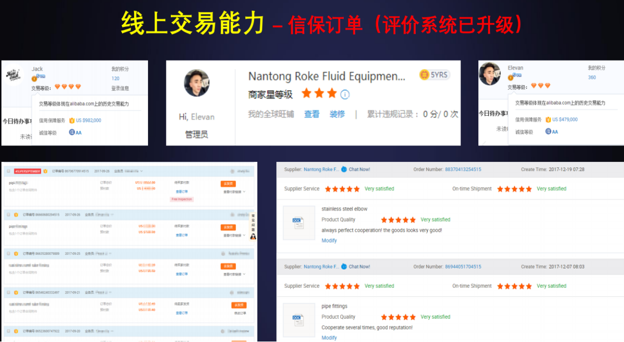Click Chat Now icon on order 88370413254515

click(x=344, y=169)
